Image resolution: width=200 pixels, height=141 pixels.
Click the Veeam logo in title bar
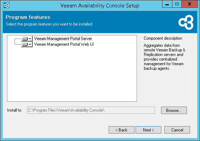(6, 5)
